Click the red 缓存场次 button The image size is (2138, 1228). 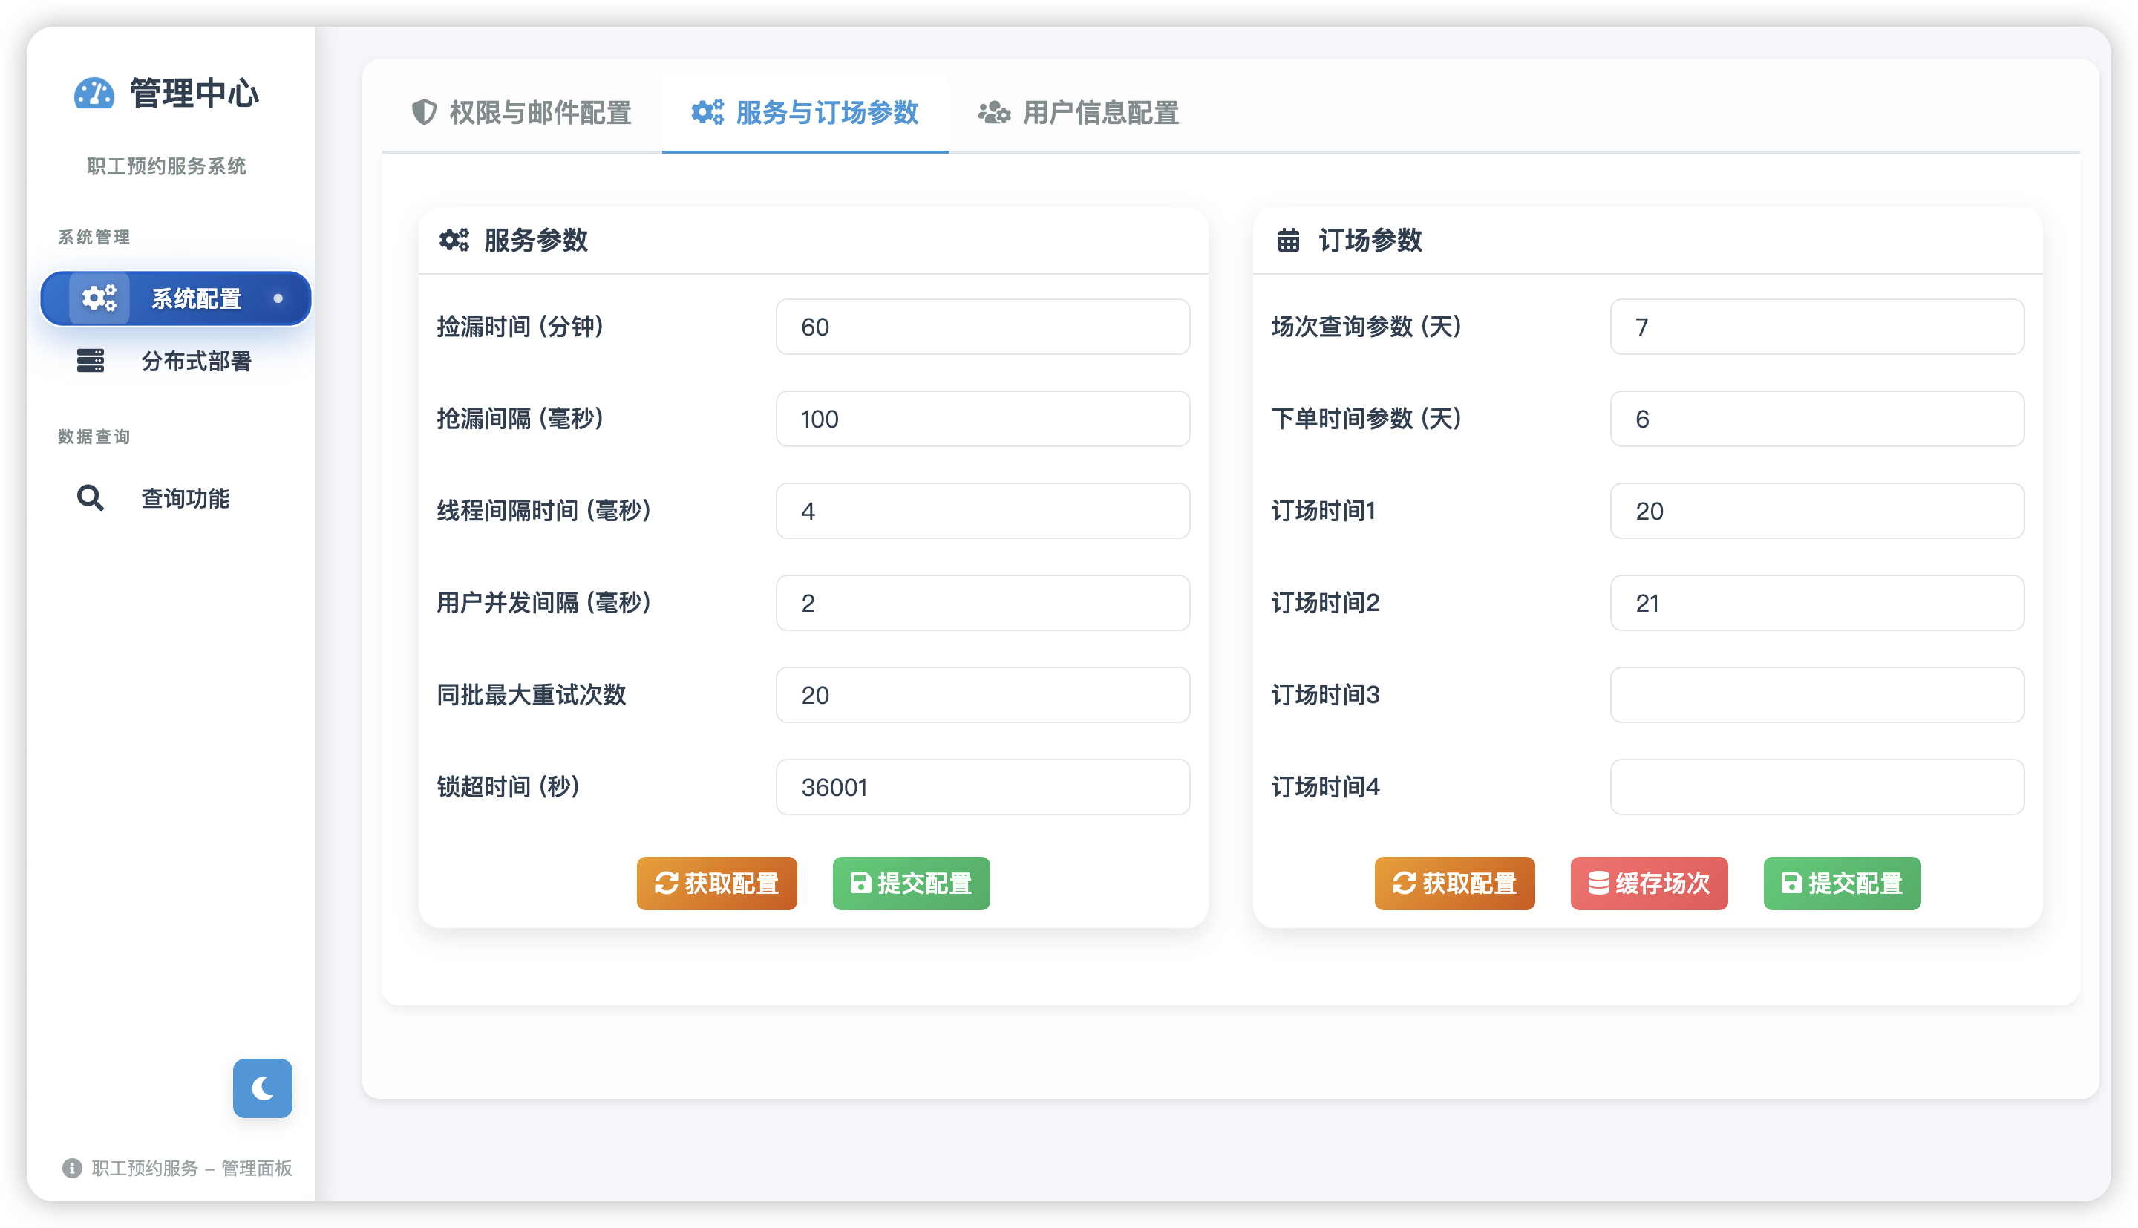point(1648,883)
